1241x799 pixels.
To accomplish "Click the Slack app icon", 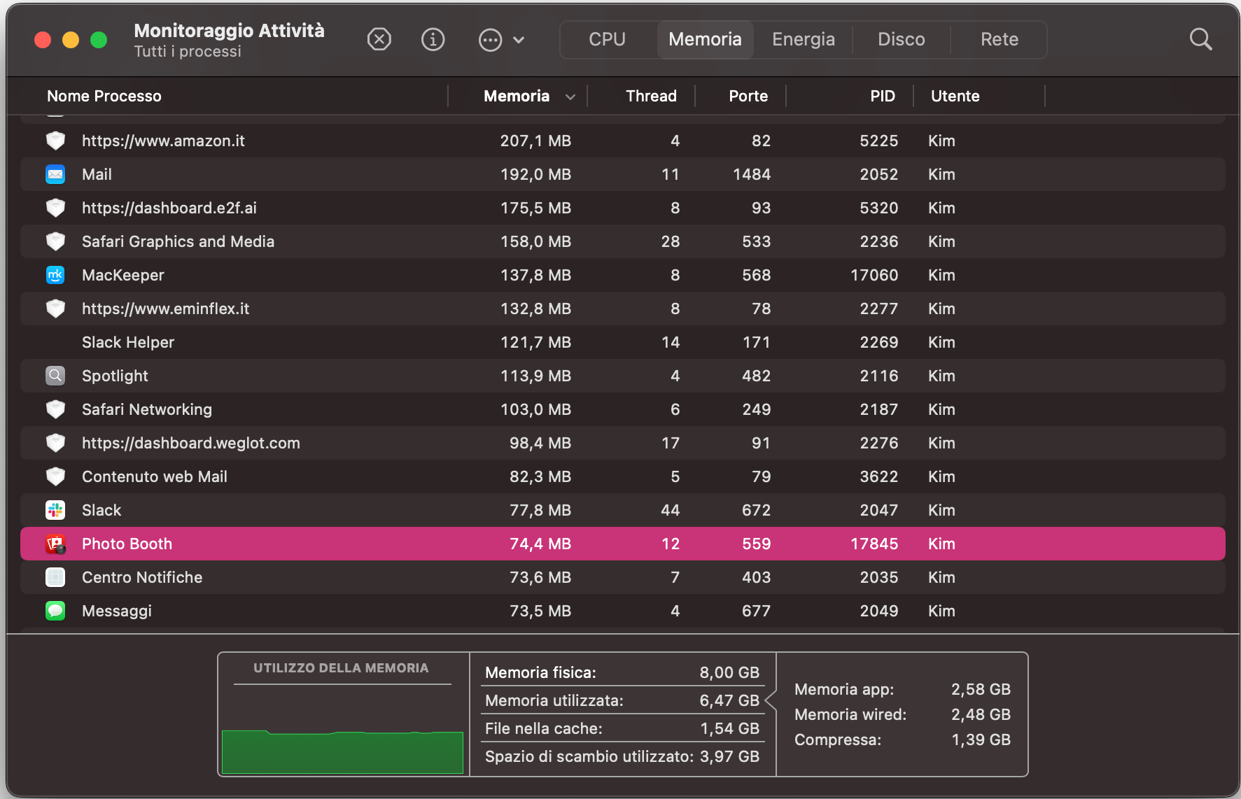I will [55, 510].
